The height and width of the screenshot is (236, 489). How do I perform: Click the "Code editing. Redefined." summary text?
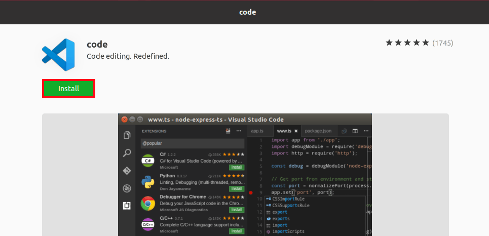coord(128,56)
